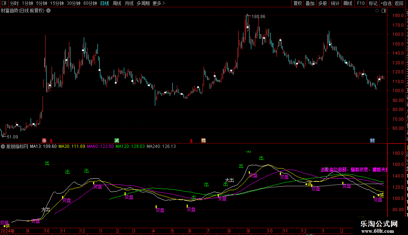Open the 财富趋势 main chart indicator dropdown
Screen dimensions: 408x235
[x=48, y=11]
